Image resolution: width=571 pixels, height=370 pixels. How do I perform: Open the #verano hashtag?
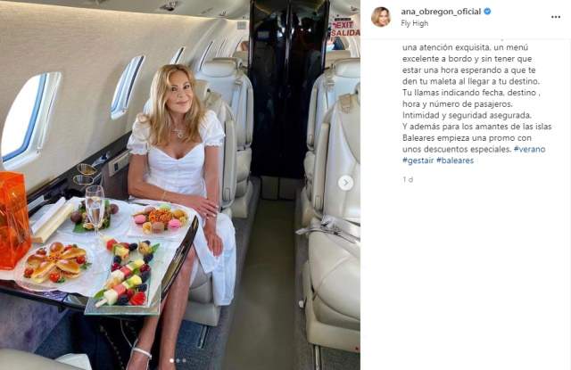click(529, 149)
